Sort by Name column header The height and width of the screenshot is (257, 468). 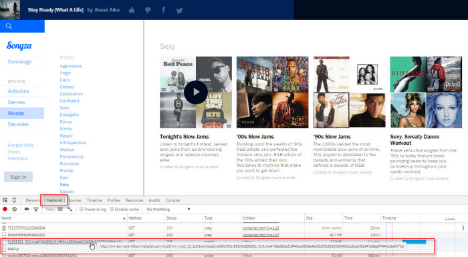coord(64,218)
